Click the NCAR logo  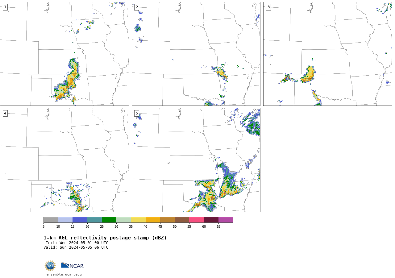[72, 265]
